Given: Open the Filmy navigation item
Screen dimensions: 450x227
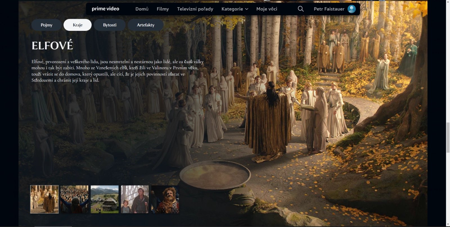Looking at the screenshot, I should [163, 9].
